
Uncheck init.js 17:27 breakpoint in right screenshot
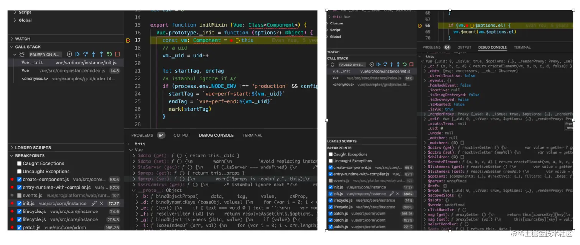(x=331, y=187)
